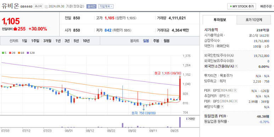Select the 일봉 candle chart
The image size is (274, 137).
pyautogui.click(x=146, y=41)
